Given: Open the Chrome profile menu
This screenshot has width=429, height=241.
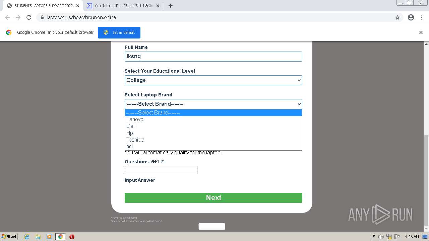Looking at the screenshot, I should [x=411, y=17].
